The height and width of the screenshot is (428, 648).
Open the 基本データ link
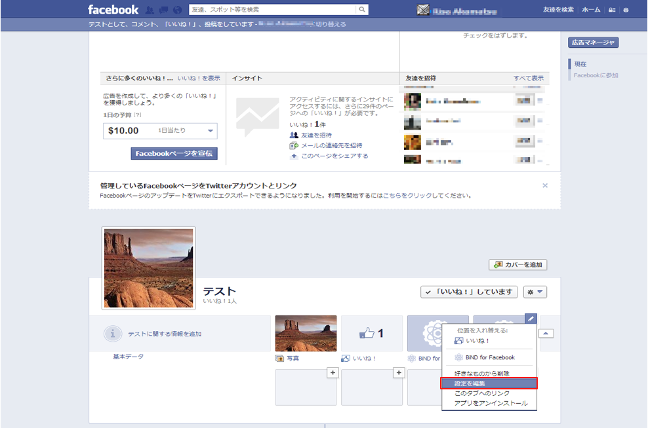128,356
